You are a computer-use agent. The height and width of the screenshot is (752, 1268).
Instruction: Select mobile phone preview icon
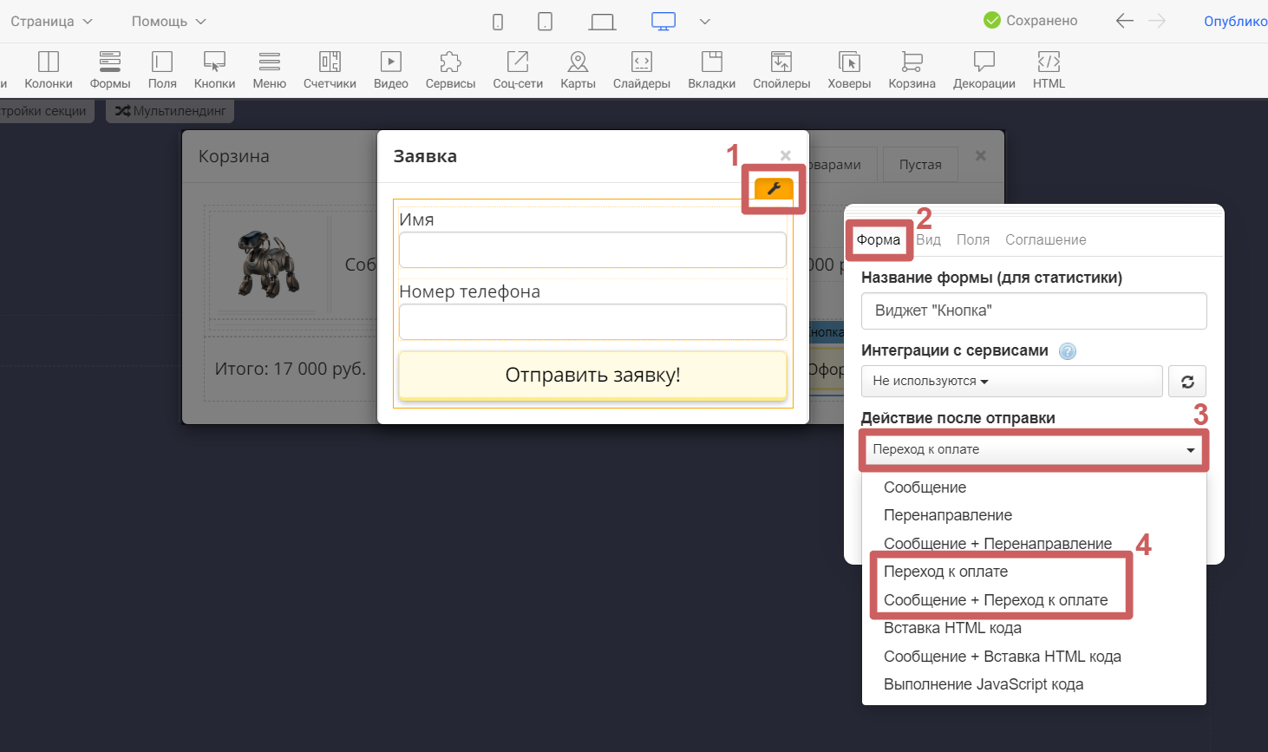498,22
